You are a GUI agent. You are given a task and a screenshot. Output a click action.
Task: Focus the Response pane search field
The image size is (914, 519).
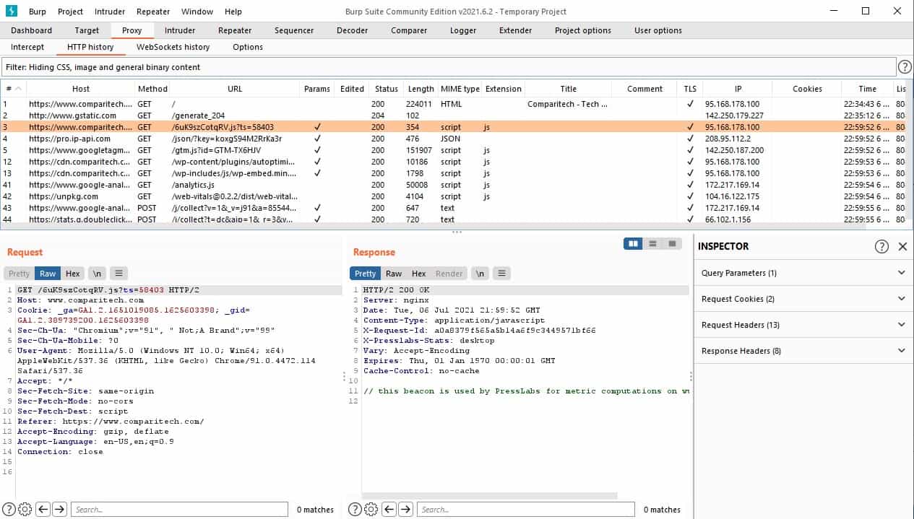tap(526, 510)
